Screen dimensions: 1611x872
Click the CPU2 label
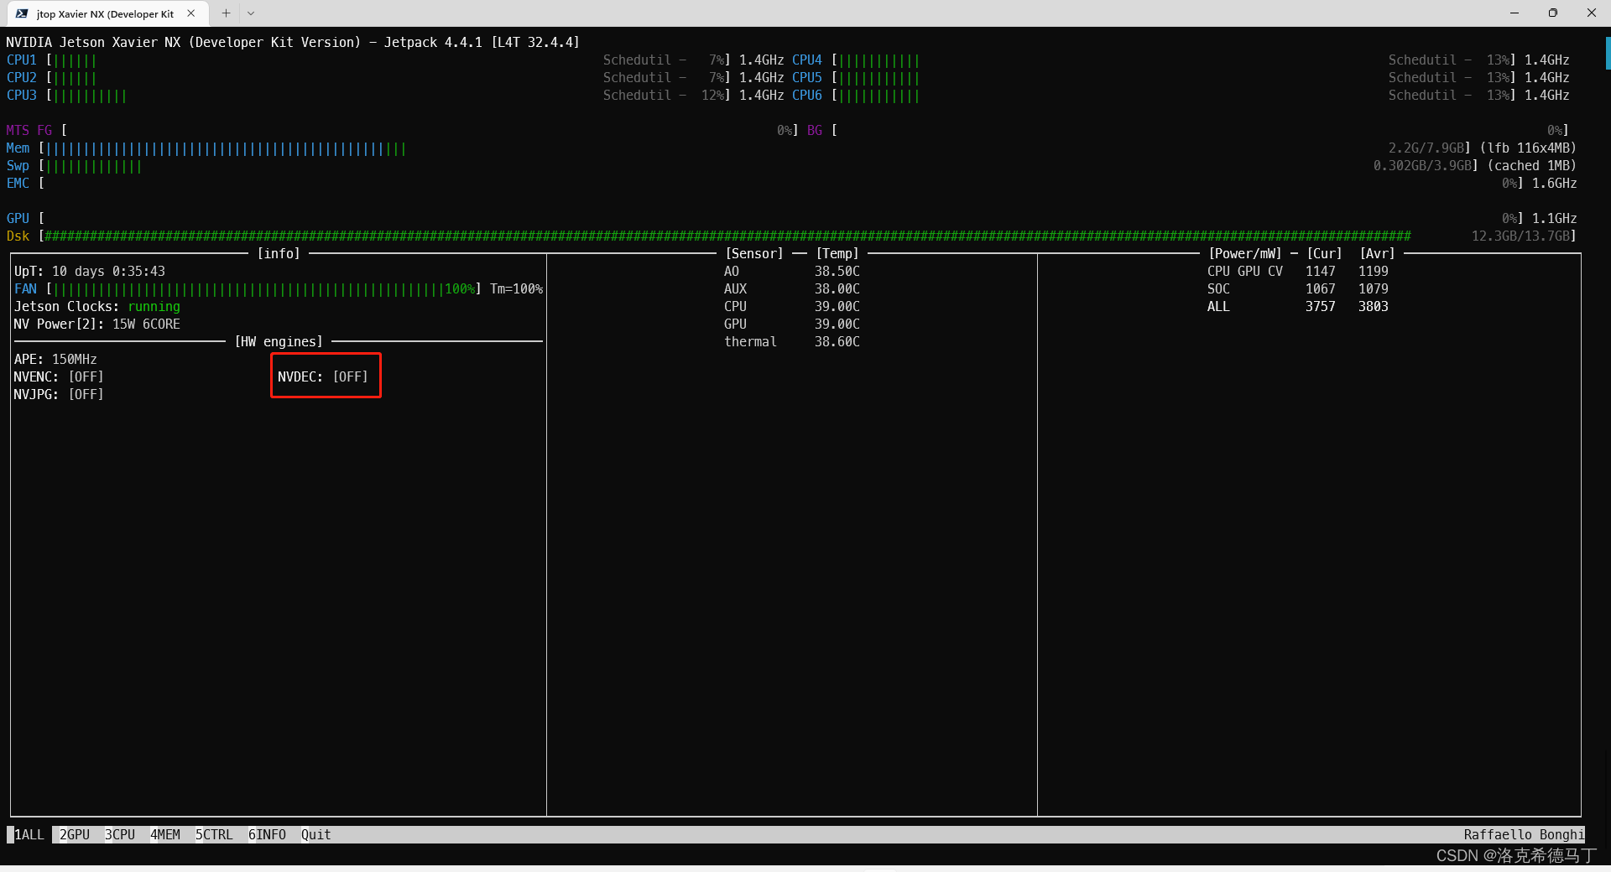tap(22, 78)
